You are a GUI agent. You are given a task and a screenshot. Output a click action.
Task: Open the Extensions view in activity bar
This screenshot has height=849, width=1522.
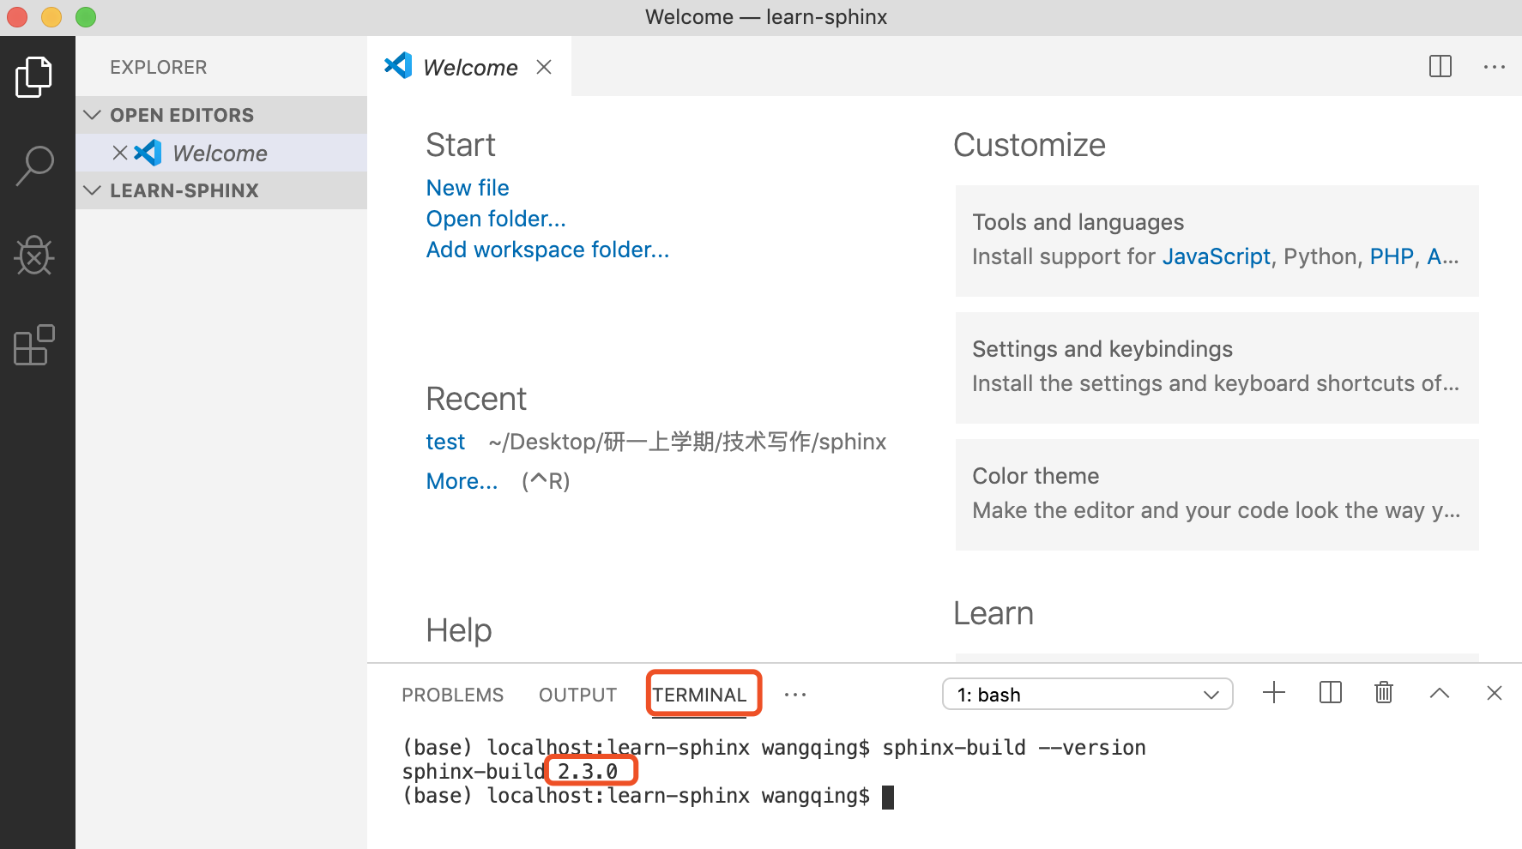[34, 345]
